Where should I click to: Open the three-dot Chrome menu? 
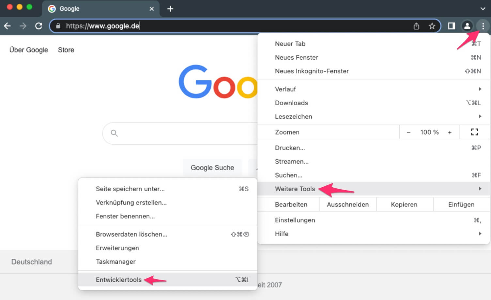tap(483, 26)
